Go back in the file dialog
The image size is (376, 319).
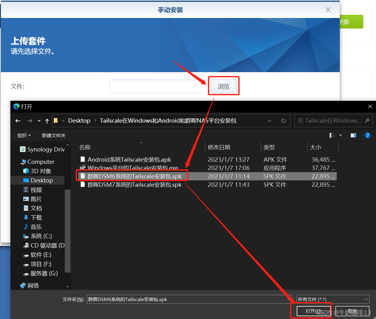pyautogui.click(x=18, y=121)
